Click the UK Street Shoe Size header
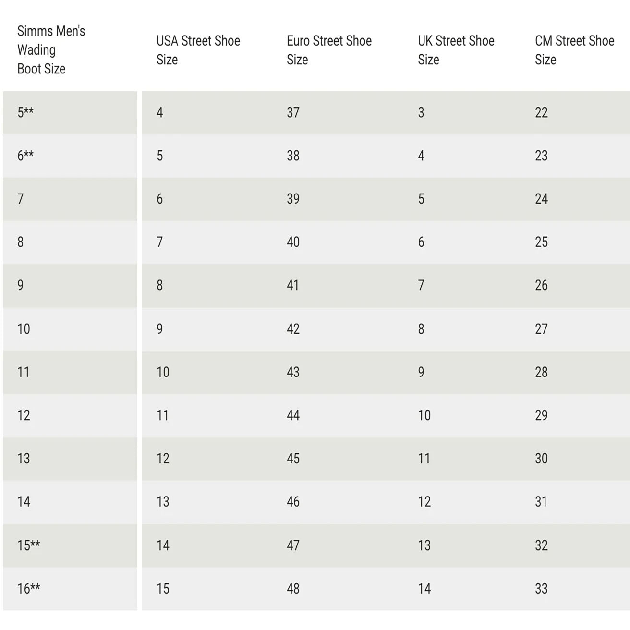 pos(456,50)
